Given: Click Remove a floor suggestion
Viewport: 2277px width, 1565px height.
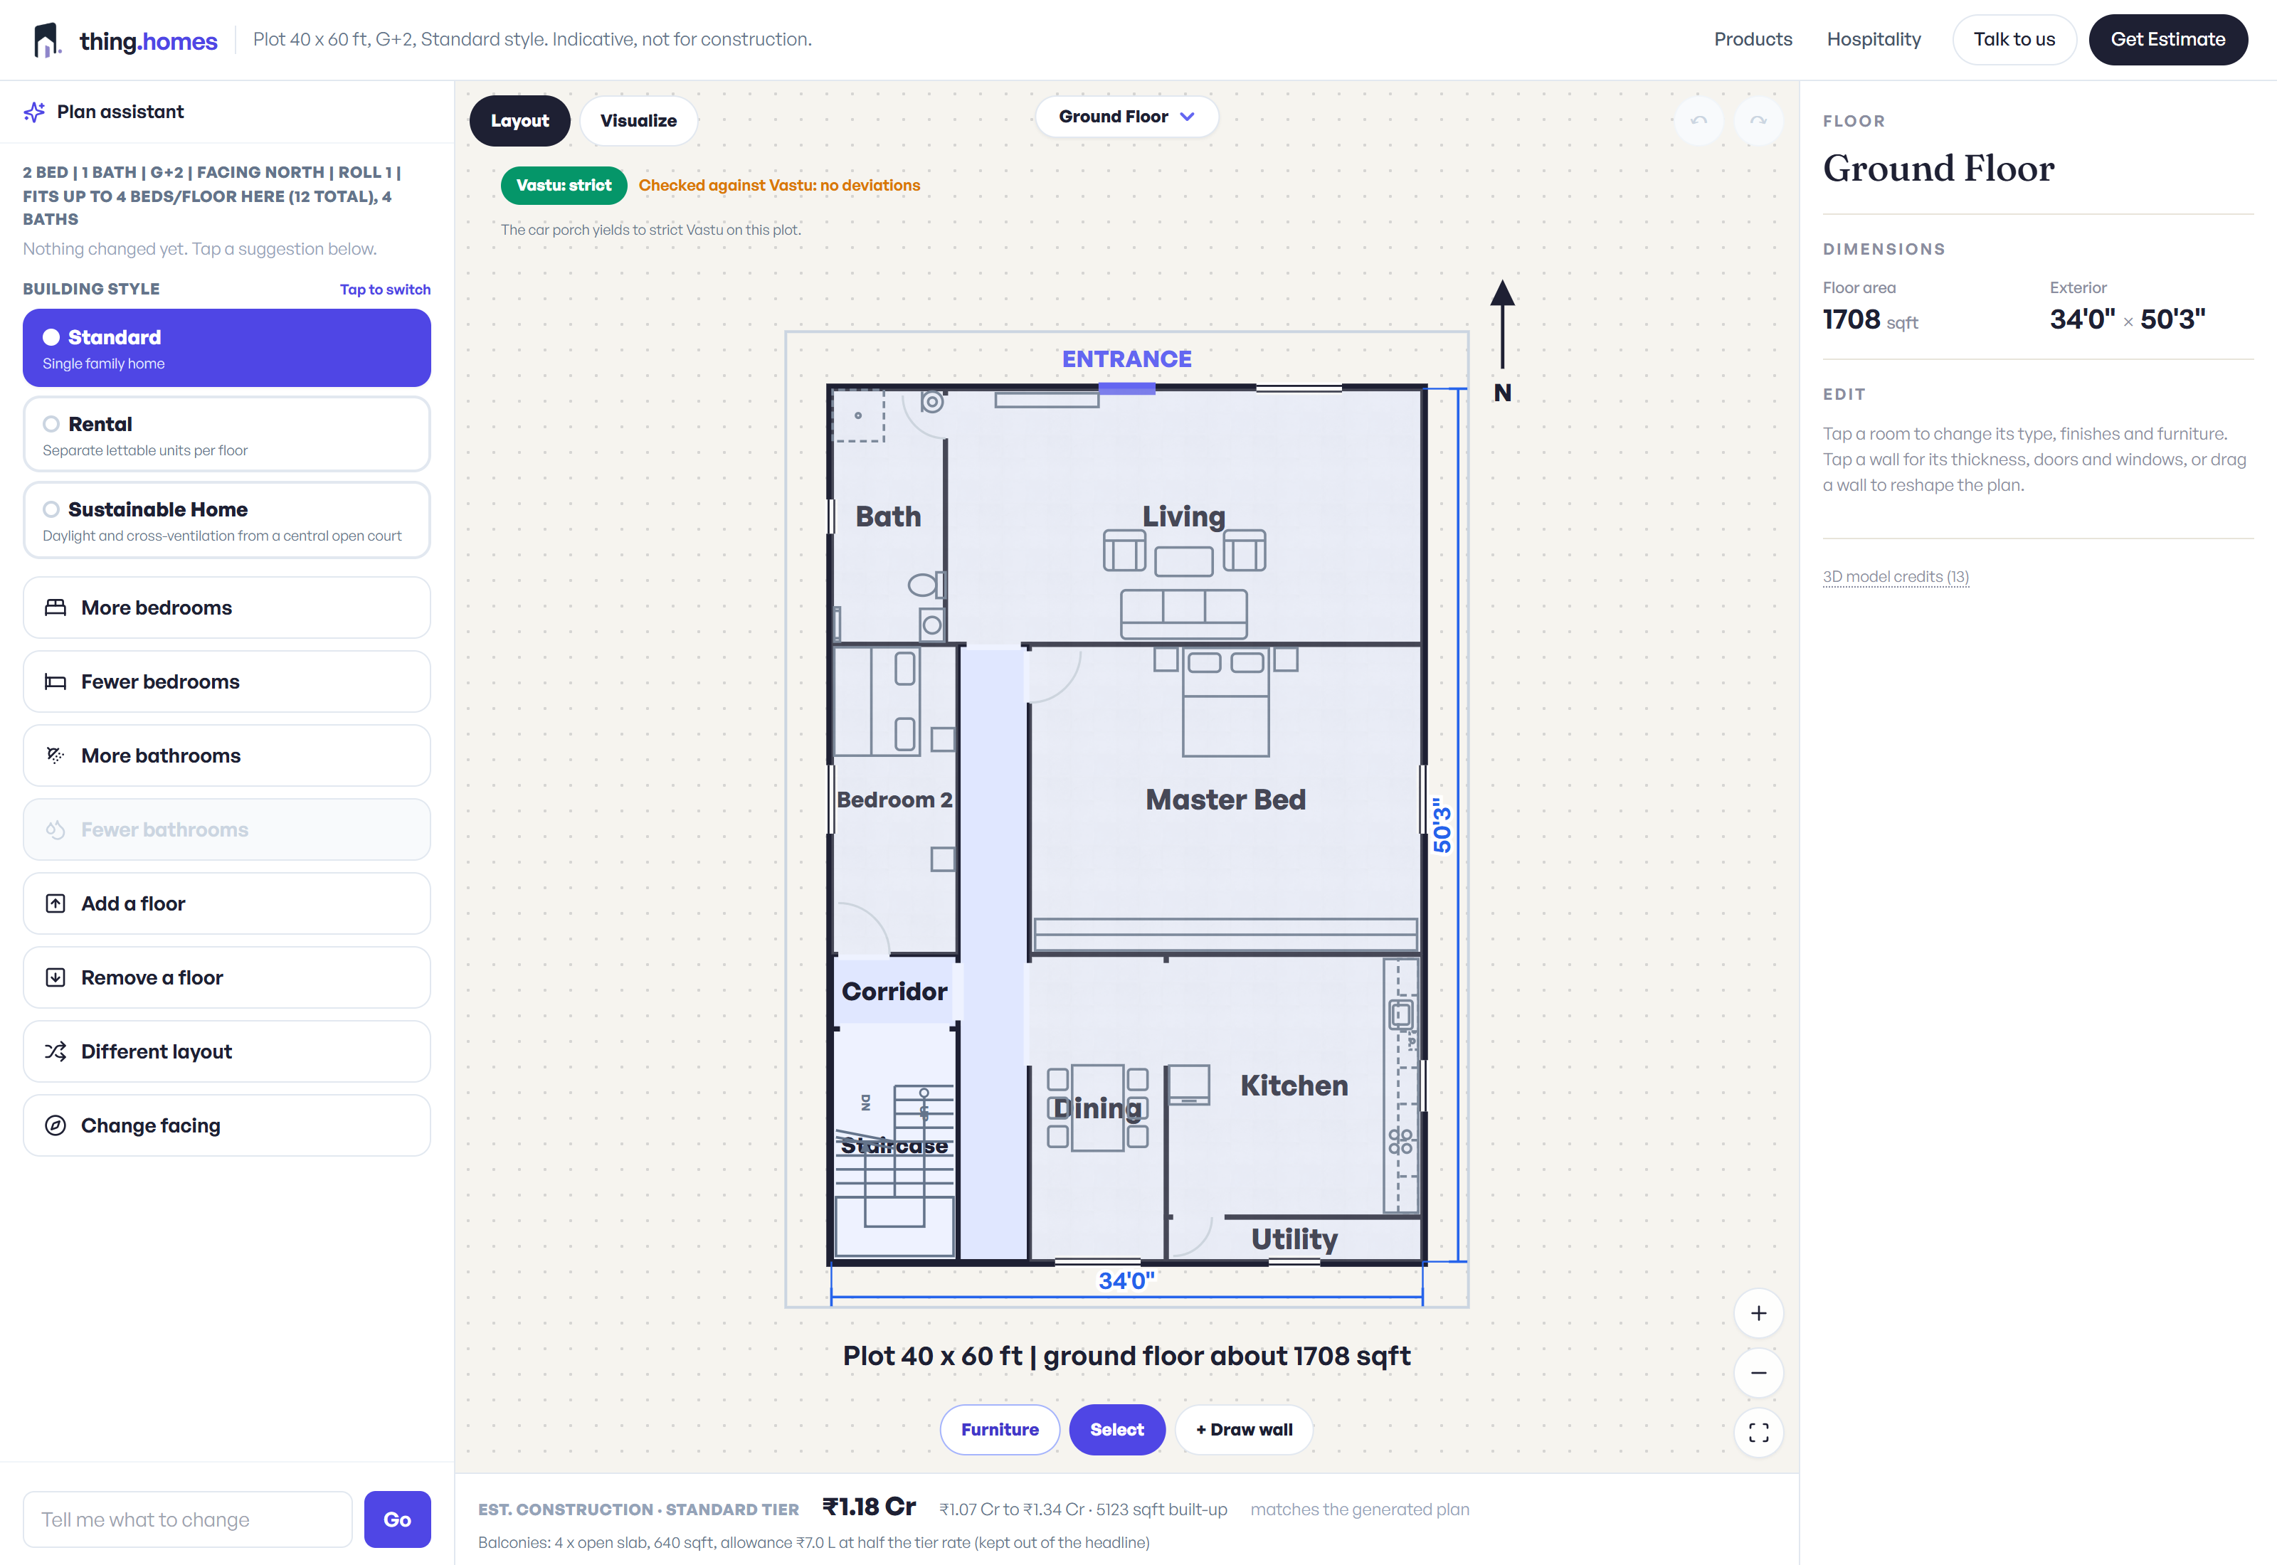Looking at the screenshot, I should [x=226, y=977].
